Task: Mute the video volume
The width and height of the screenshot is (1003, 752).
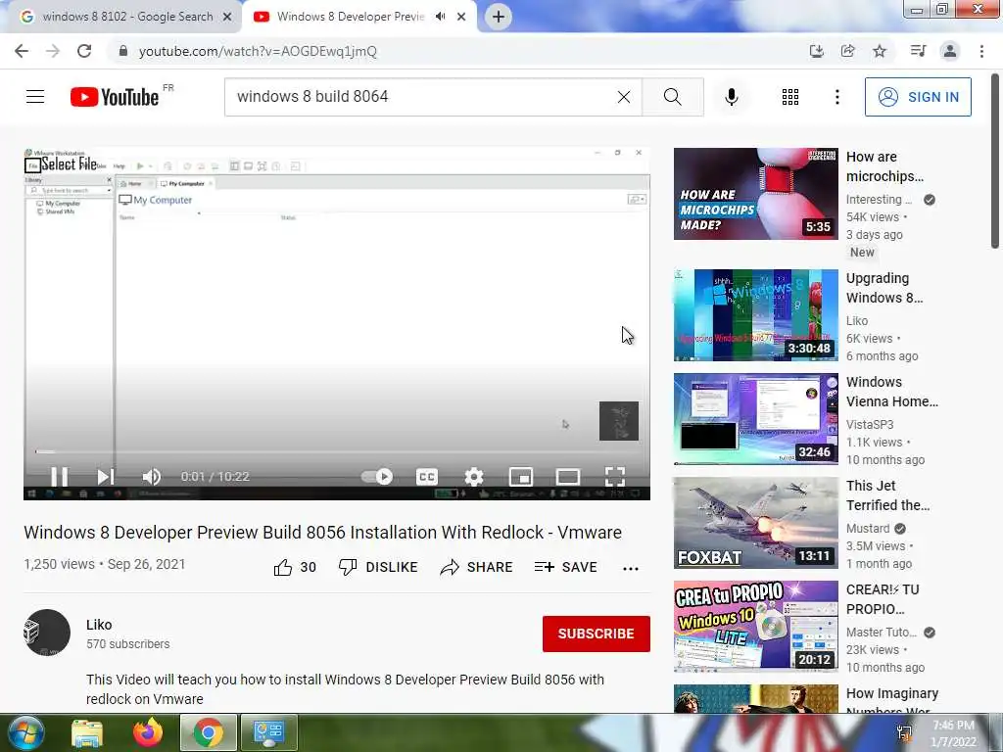Action: coord(152,477)
